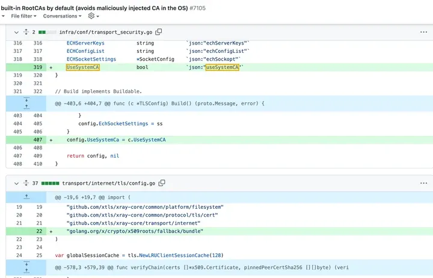This screenshot has height=278, width=433.
Task: Click the '@@ -19,6 +19,7 @@ import (' hunk header
Action: click(93, 197)
